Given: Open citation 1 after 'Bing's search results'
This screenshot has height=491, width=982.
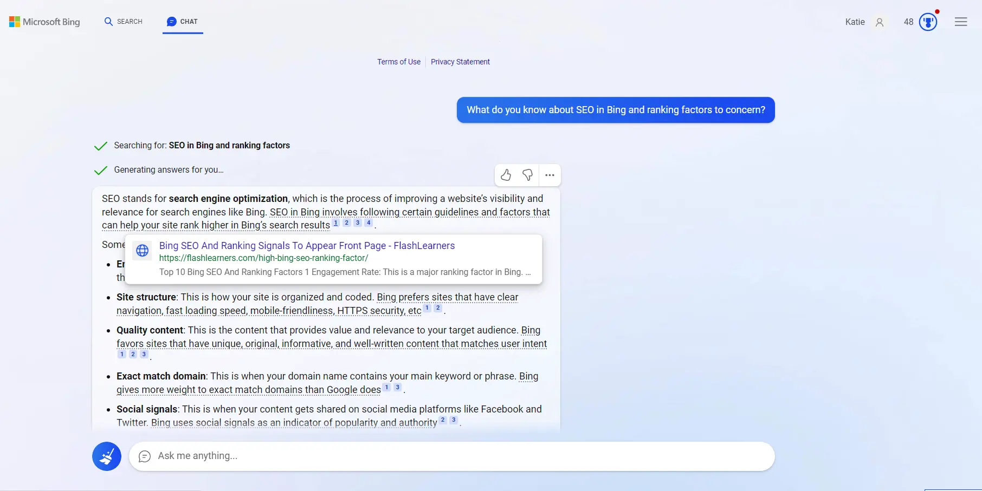Looking at the screenshot, I should [336, 222].
